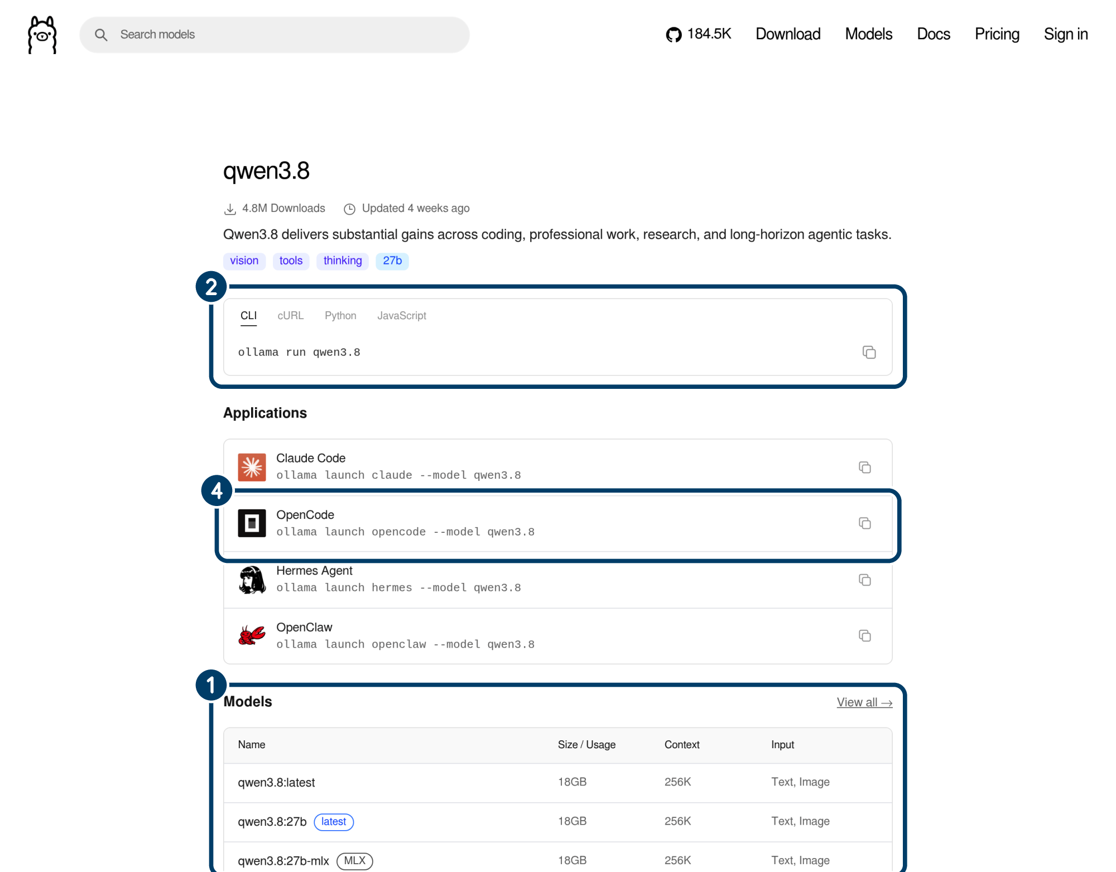Click the thinking tag
This screenshot has width=1116, height=872.
pyautogui.click(x=343, y=261)
